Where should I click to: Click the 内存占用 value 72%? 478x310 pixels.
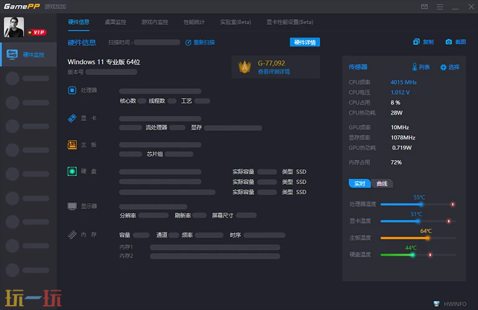coord(396,162)
